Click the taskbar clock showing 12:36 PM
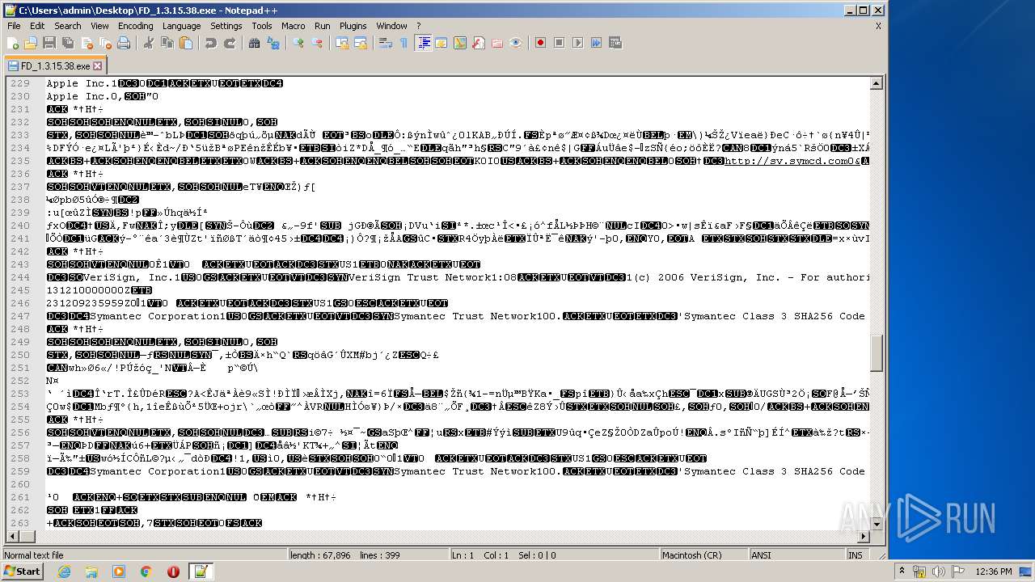Screen dimensions: 1035x582 click(994, 571)
